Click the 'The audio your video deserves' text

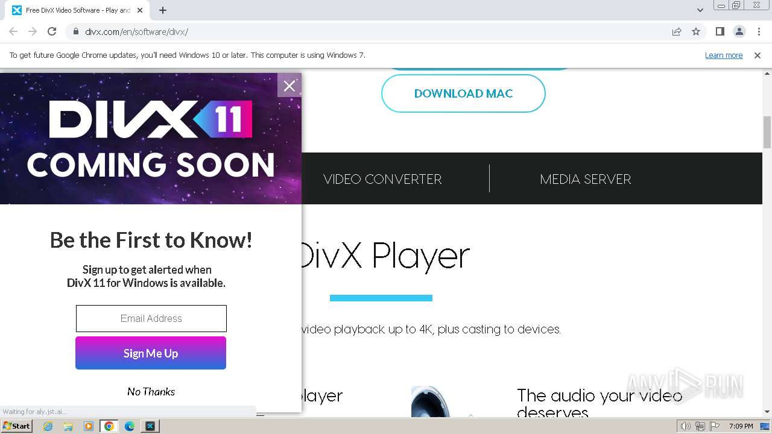click(600, 404)
